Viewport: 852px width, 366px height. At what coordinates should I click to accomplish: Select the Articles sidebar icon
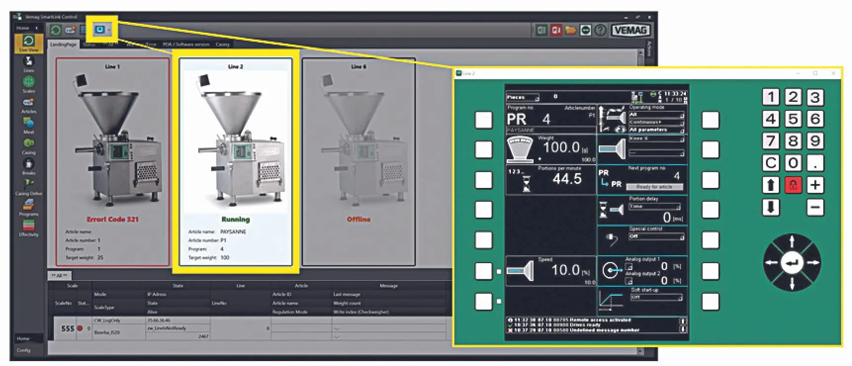pyautogui.click(x=29, y=103)
